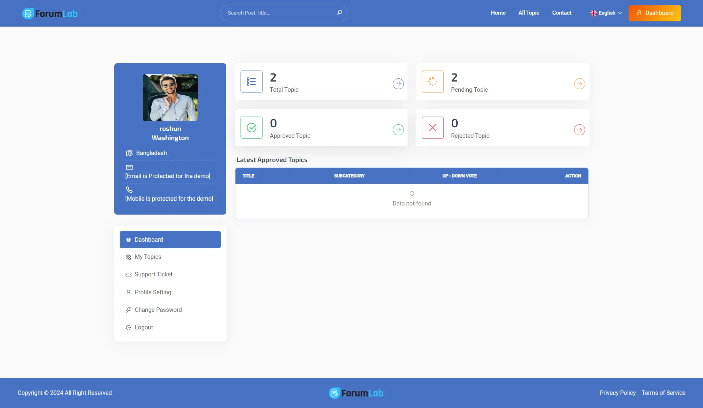The image size is (703, 408).
Task: Click the email envelope icon
Action: [x=129, y=167]
